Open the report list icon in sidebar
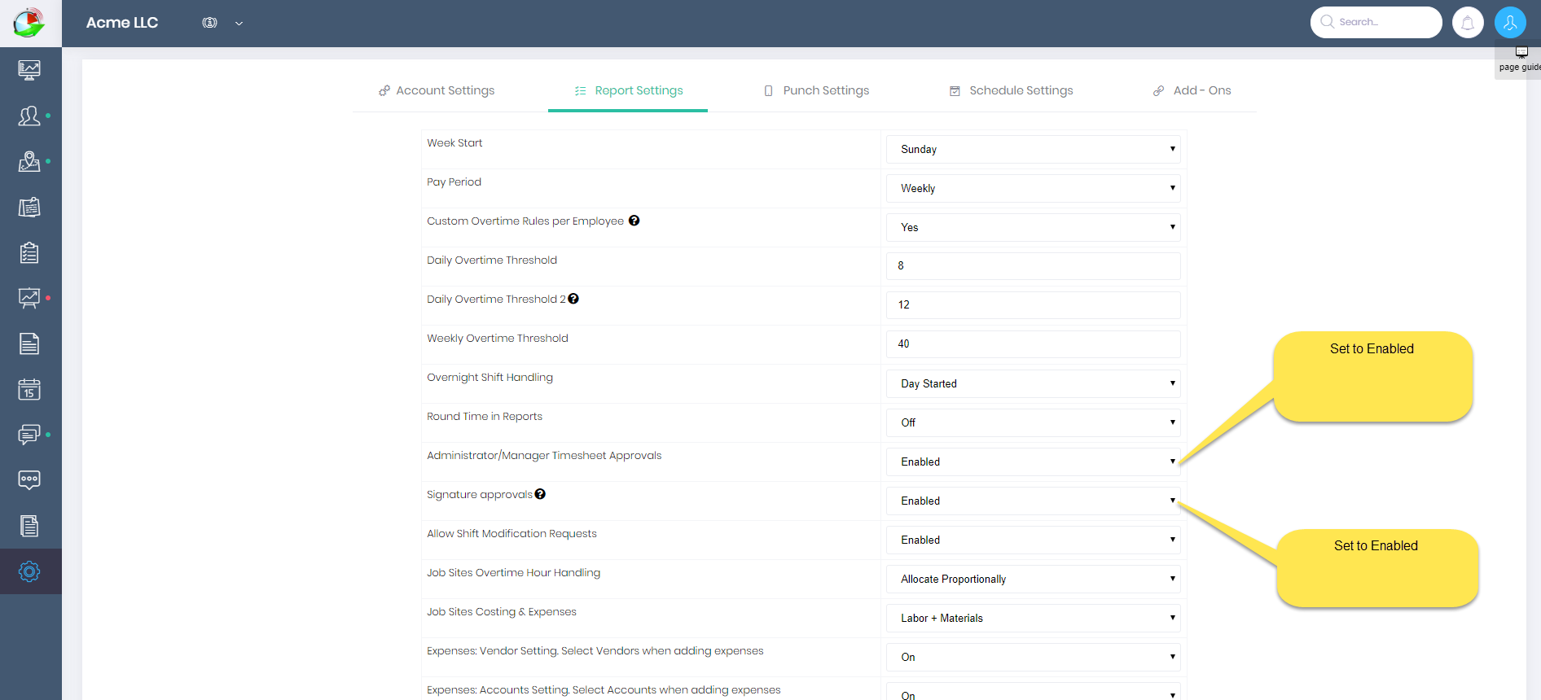Screen dimensions: 1541x700 pyautogui.click(x=29, y=526)
